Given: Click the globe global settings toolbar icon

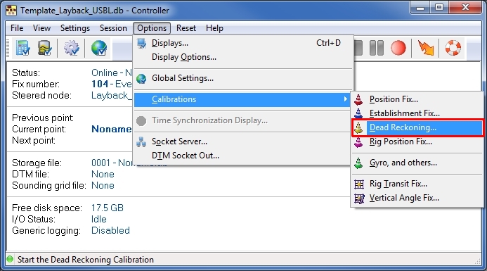Looking at the screenshot, I should (99, 49).
